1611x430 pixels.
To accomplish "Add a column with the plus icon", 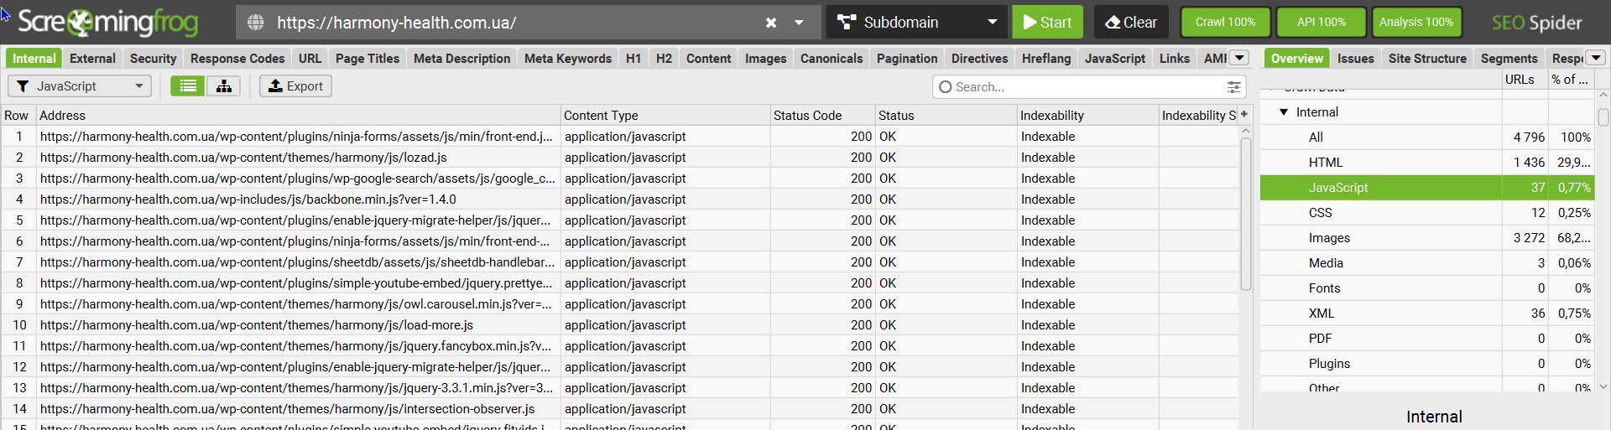I will pos(1244,115).
